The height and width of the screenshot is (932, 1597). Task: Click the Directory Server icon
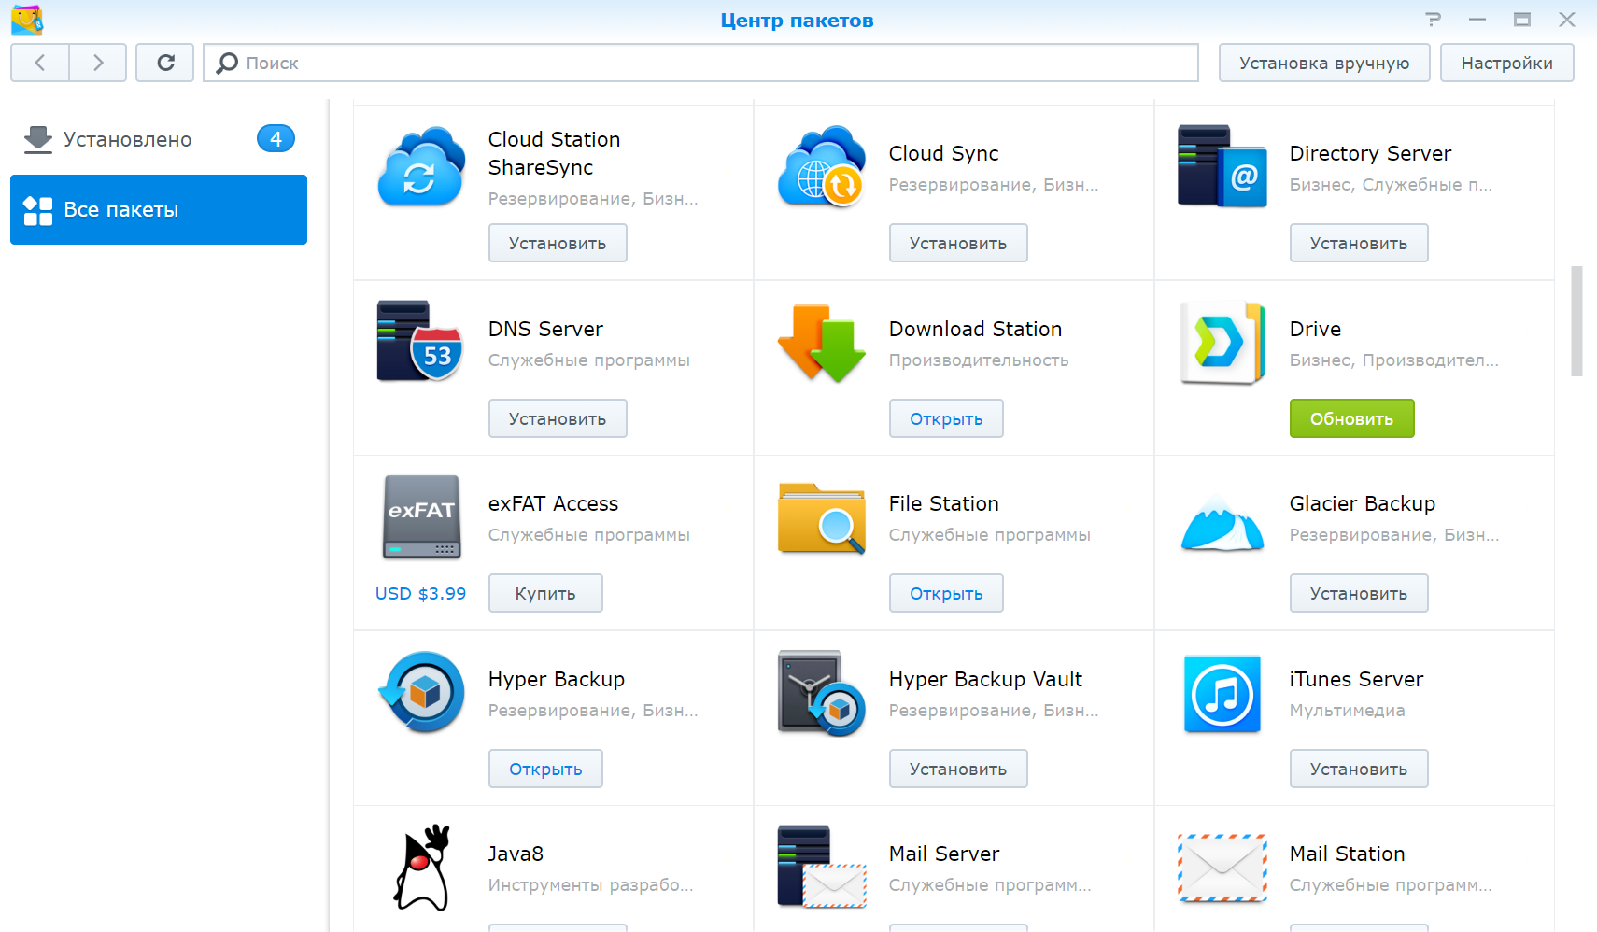tap(1222, 166)
